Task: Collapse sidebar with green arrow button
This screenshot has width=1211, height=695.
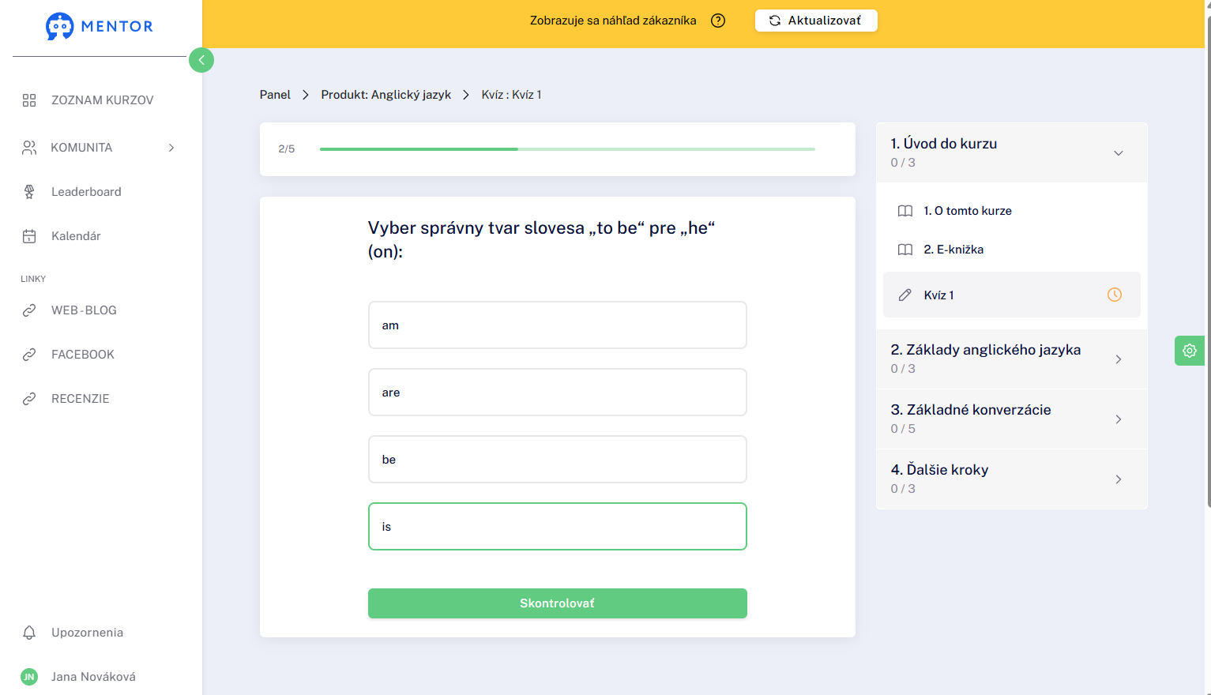Action: 201,60
